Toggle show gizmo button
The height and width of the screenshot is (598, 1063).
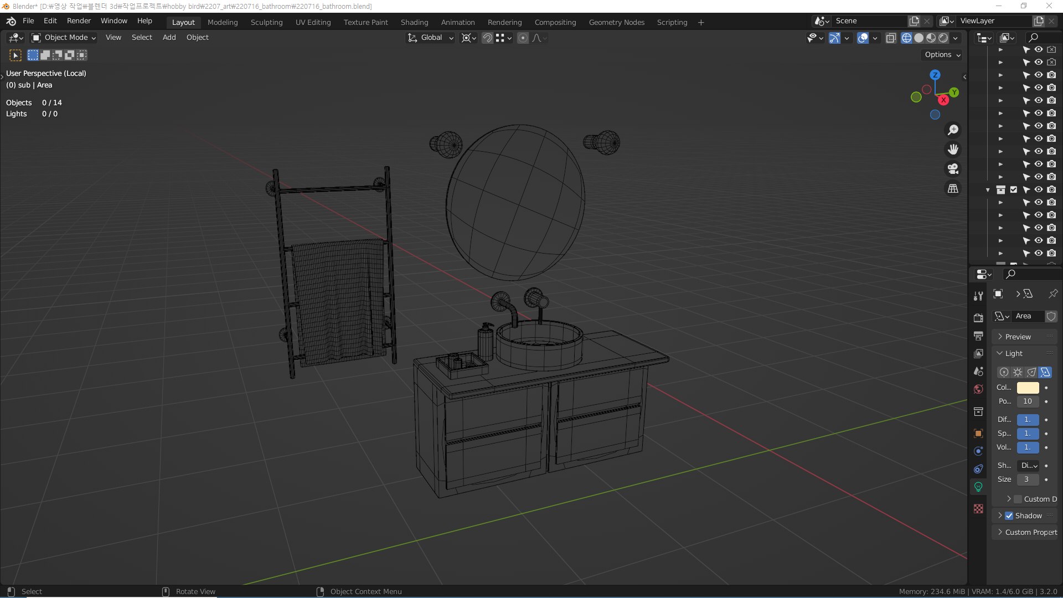coord(834,38)
